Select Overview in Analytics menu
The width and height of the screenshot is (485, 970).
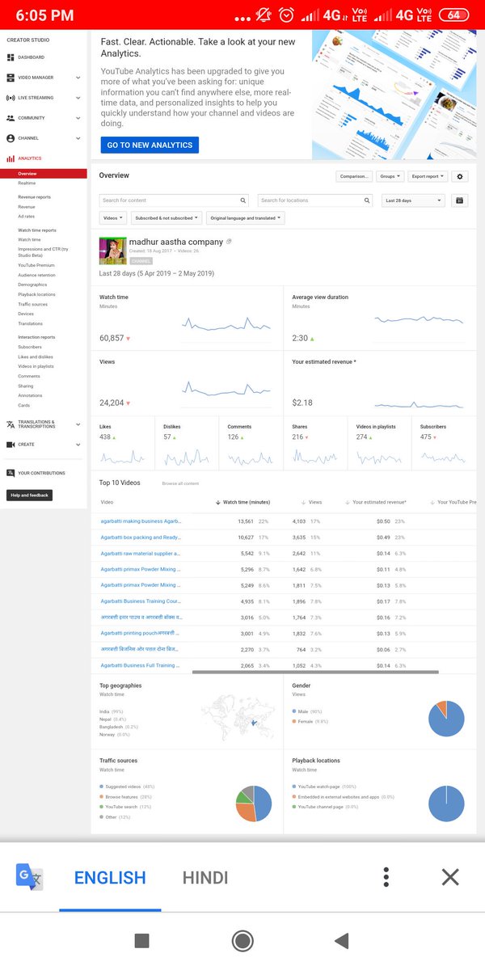click(44, 174)
